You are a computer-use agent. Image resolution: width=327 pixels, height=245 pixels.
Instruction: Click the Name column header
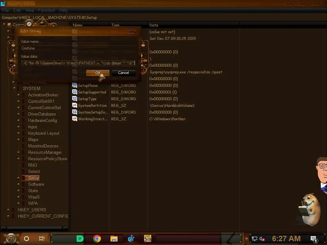90,25
